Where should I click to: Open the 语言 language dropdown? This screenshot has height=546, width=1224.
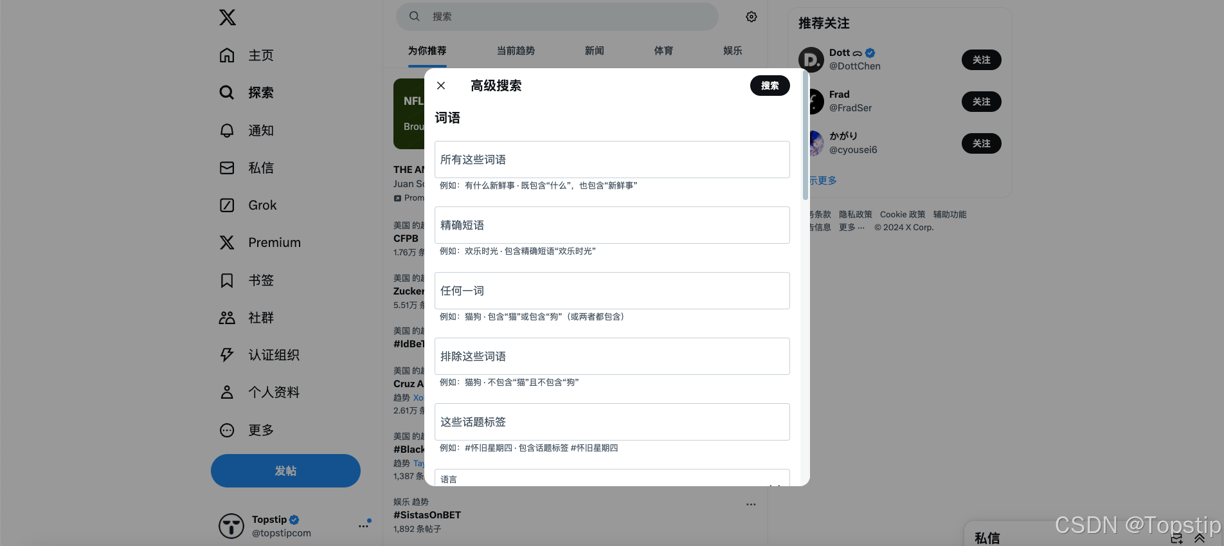pos(612,478)
